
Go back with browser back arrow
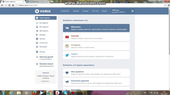tap(2, 5)
